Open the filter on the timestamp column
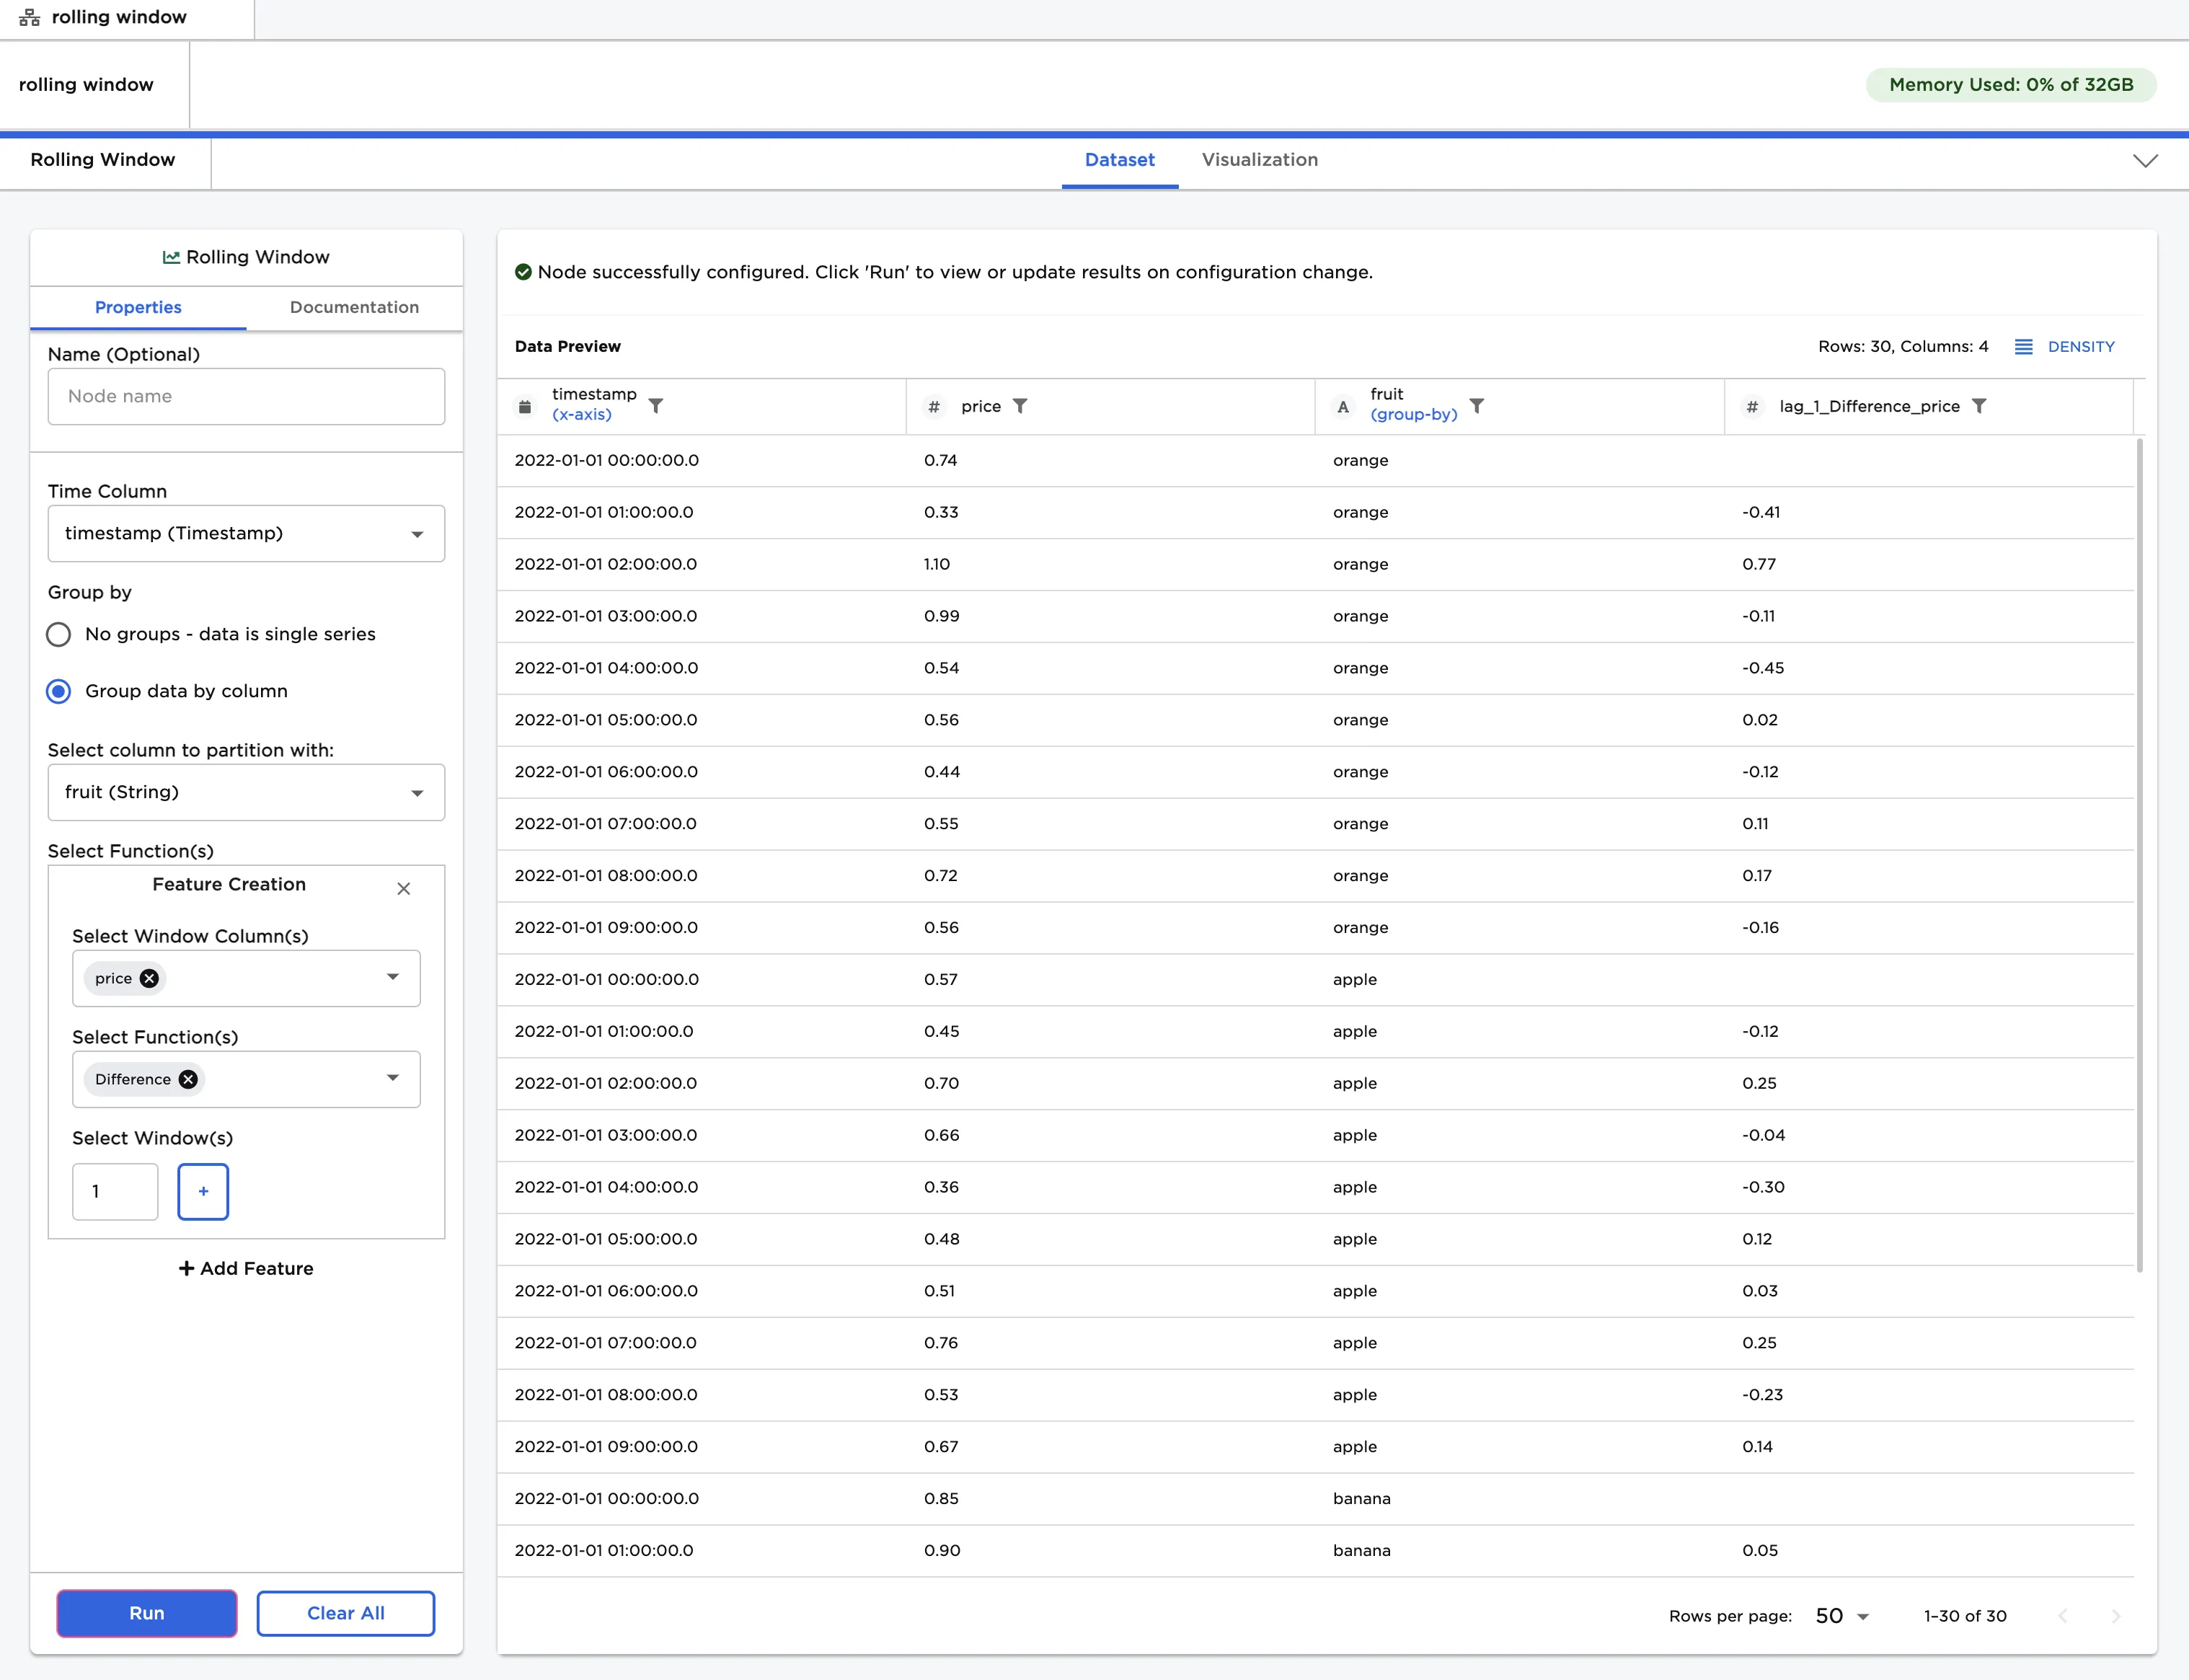 pos(656,405)
